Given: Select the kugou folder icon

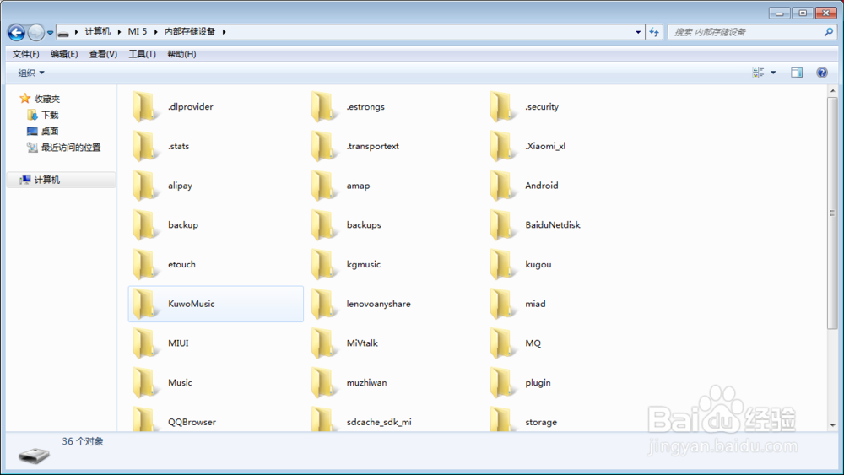Looking at the screenshot, I should pos(503,264).
